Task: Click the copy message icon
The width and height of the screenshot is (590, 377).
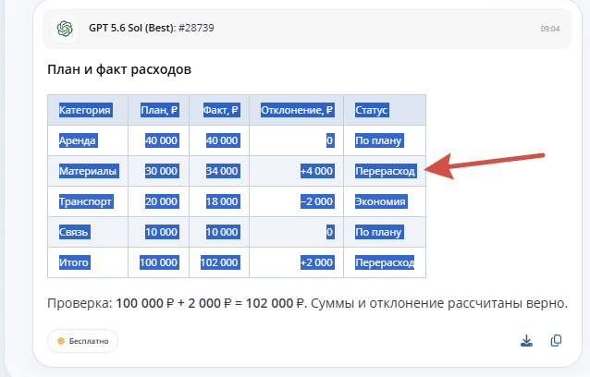Action: (x=556, y=341)
